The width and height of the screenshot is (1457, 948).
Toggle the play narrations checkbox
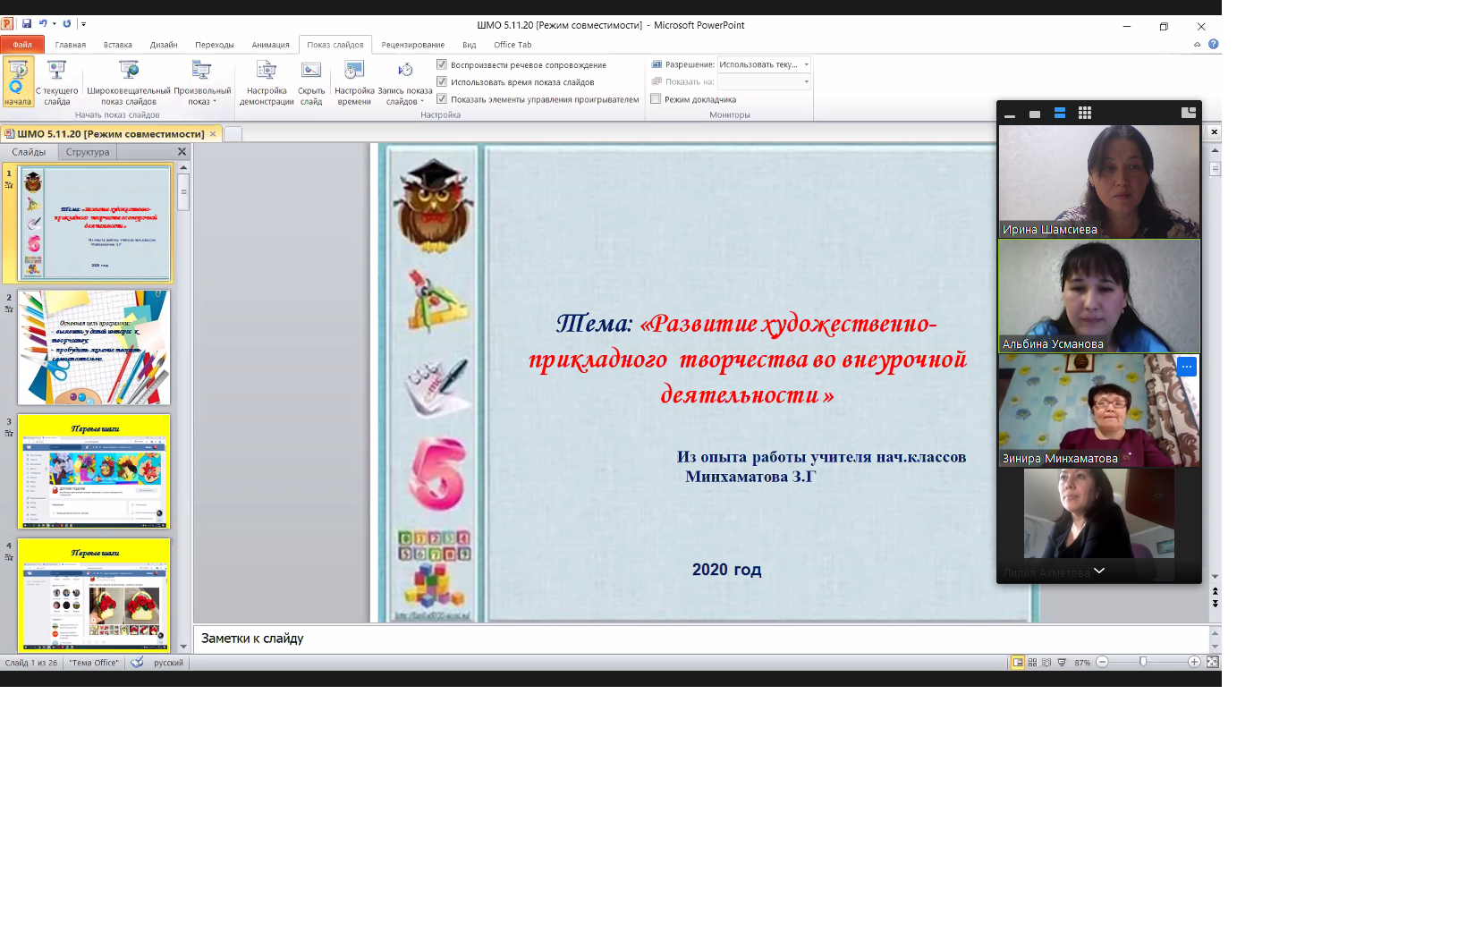point(442,64)
